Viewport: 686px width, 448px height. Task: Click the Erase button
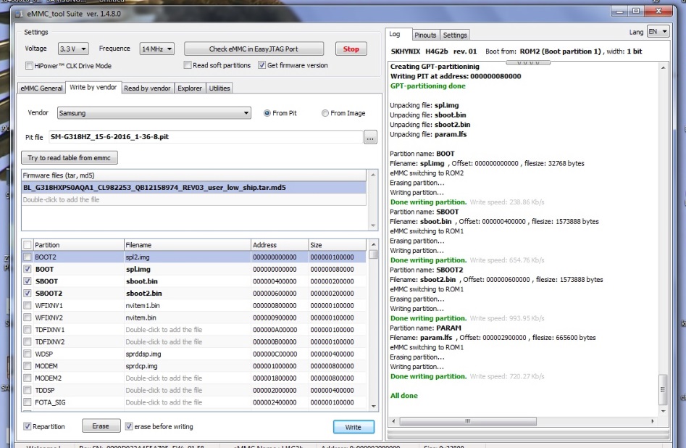[x=101, y=426]
